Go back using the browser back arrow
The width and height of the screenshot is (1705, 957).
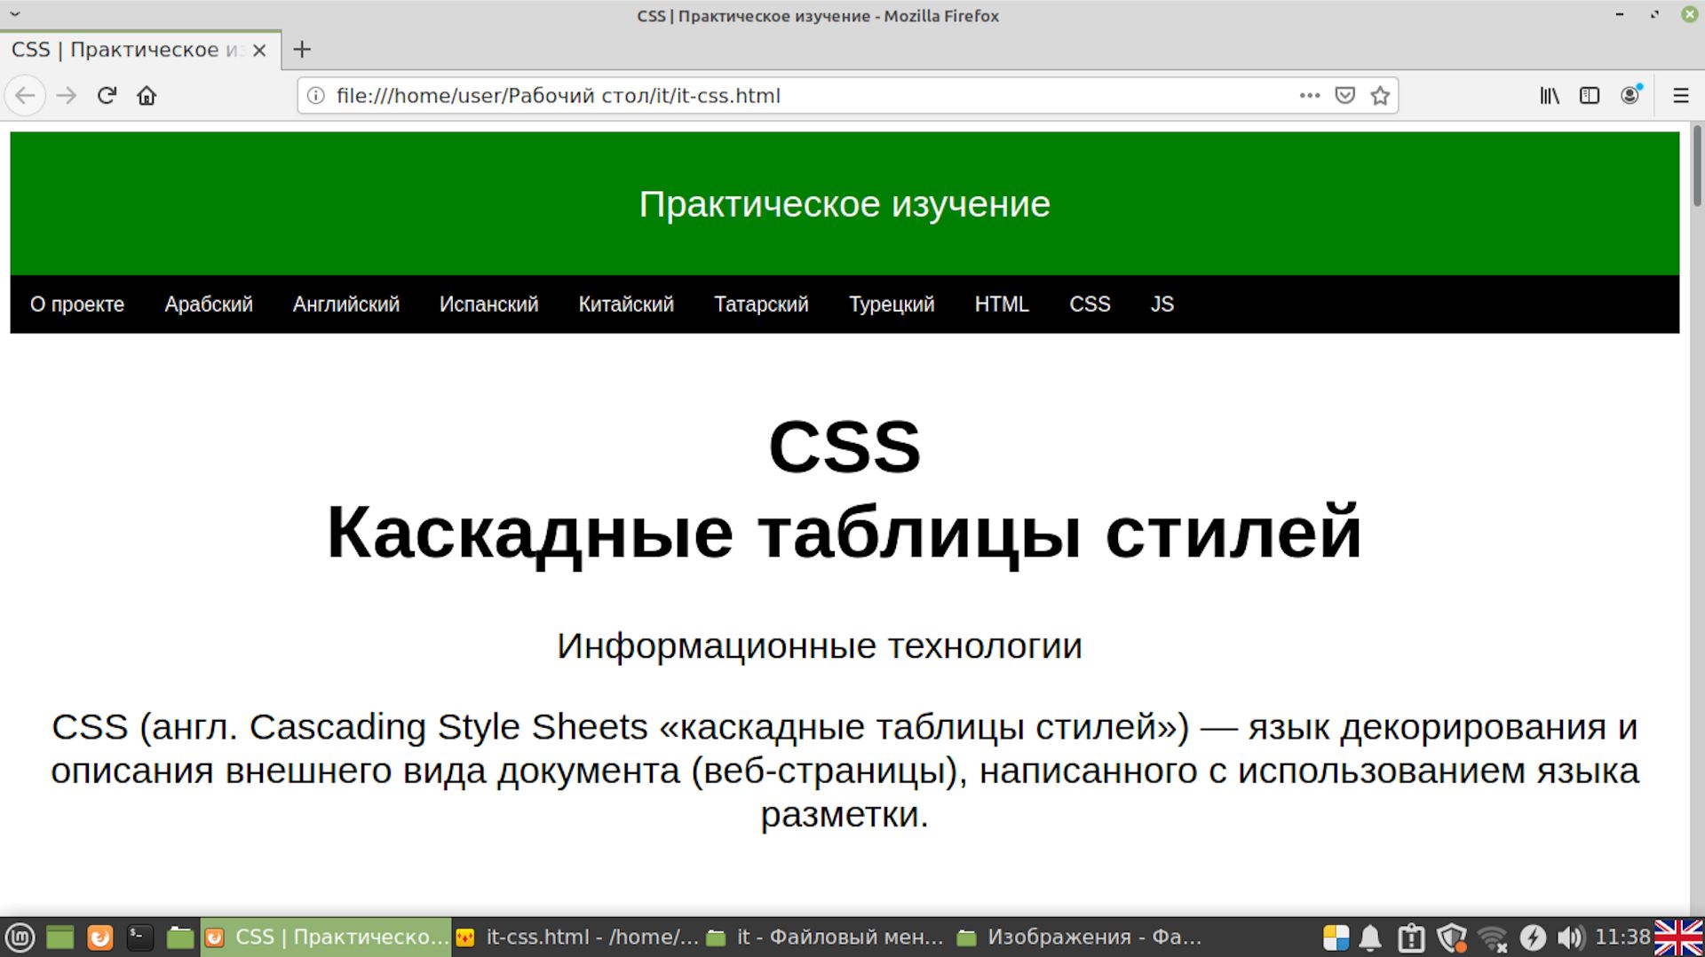click(25, 95)
